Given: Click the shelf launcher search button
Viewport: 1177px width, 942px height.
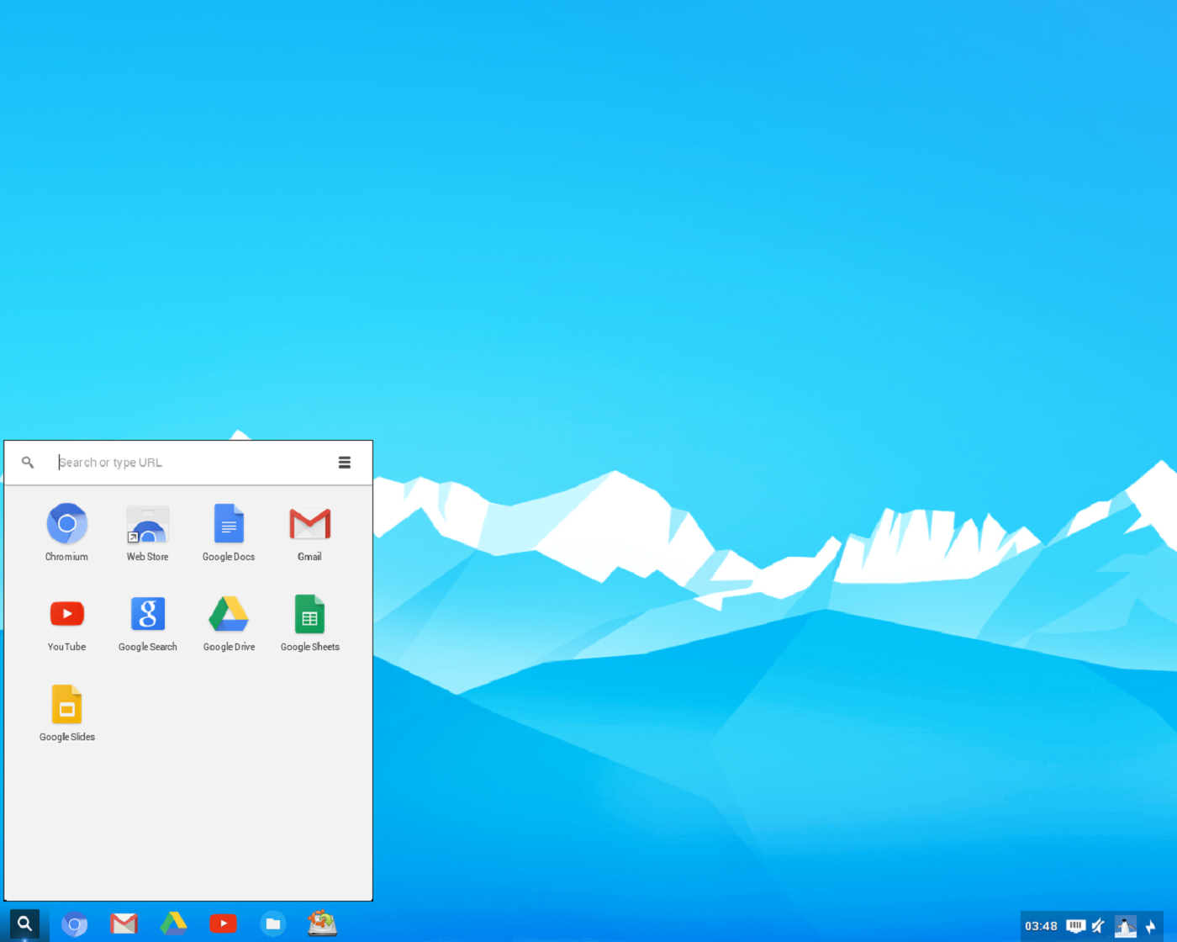Looking at the screenshot, I should (25, 923).
